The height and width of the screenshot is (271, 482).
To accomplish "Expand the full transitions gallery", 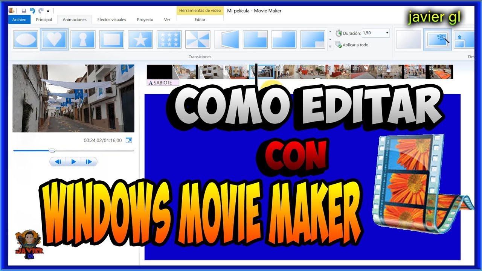I will point(330,47).
